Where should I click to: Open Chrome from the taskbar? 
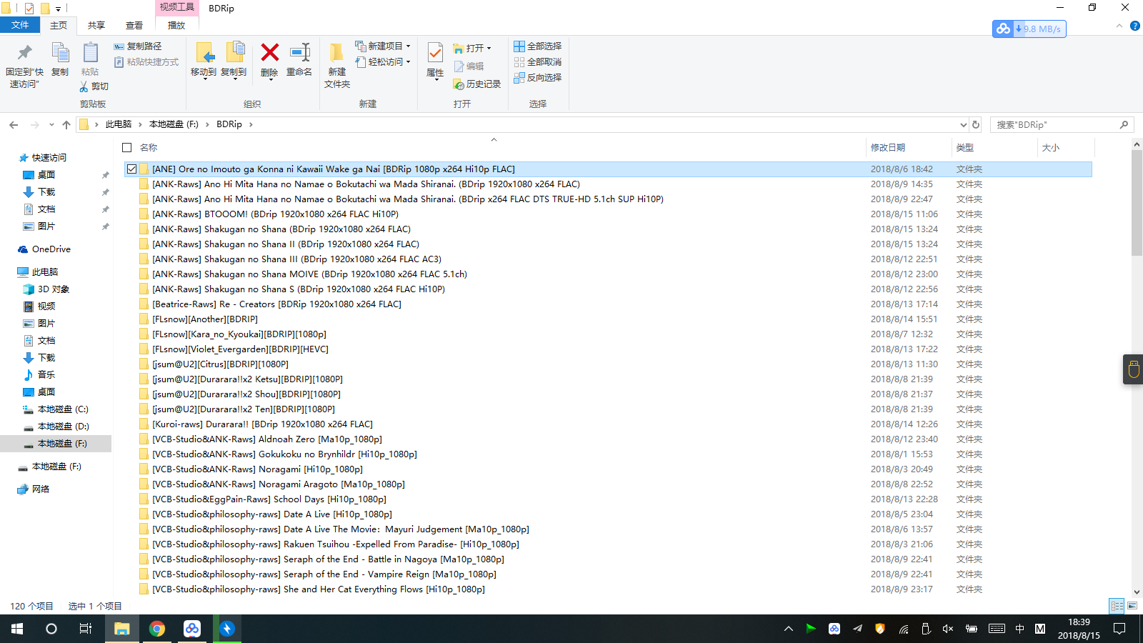click(x=157, y=629)
